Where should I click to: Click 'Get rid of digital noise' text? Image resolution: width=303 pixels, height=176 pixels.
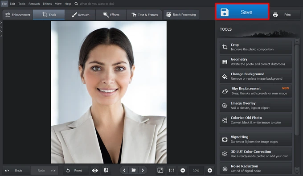coord(246,171)
